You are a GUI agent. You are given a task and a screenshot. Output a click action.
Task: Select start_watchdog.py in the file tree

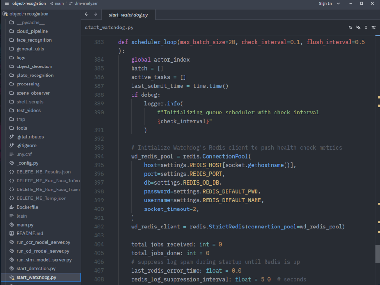[x=41, y=277]
